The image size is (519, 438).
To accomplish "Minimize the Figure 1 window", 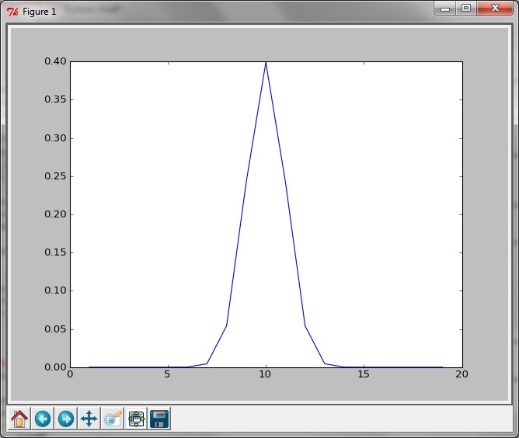I will (x=445, y=9).
